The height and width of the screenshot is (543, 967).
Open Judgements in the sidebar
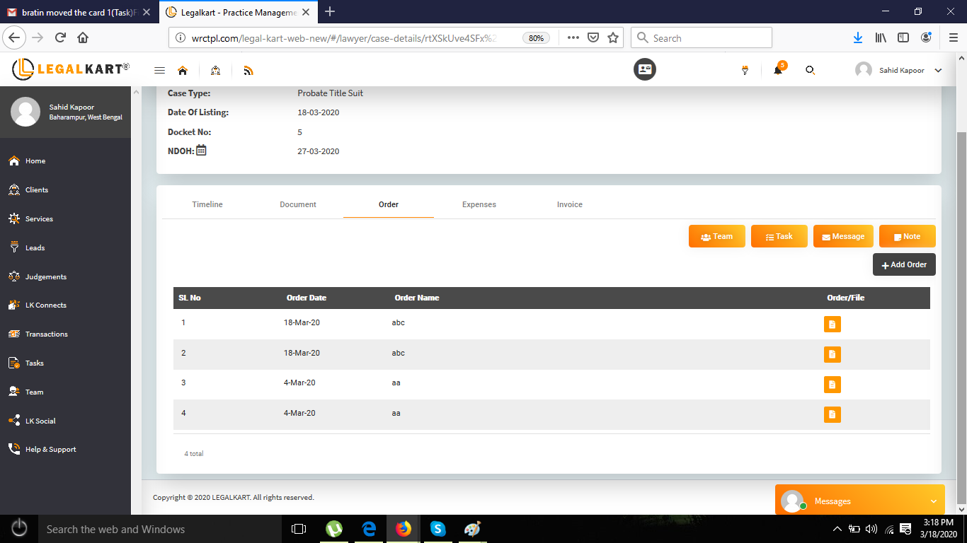point(45,276)
